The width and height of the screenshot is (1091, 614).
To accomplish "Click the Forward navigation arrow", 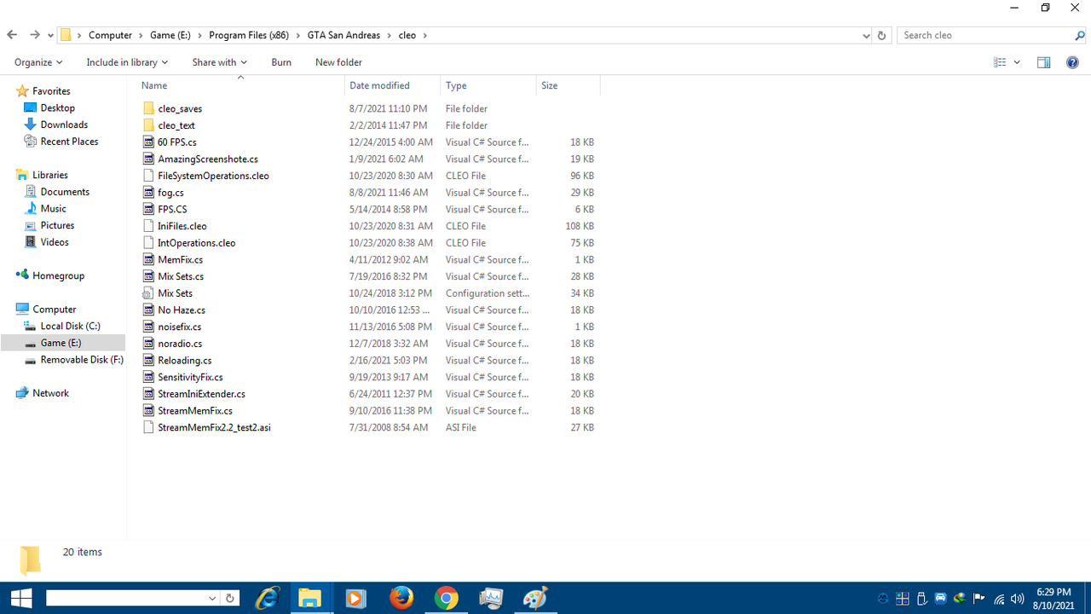I will point(35,35).
